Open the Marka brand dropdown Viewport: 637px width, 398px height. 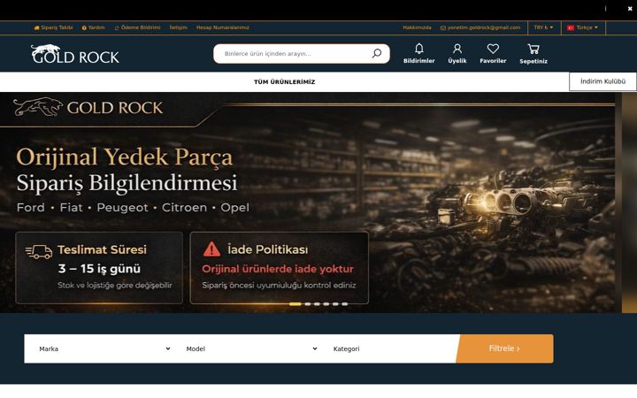[x=104, y=348]
